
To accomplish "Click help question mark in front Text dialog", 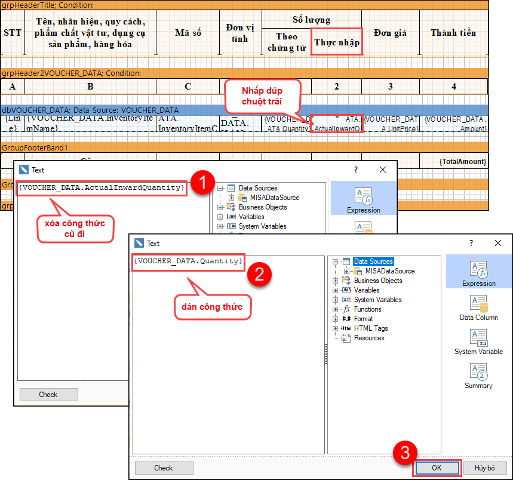I will pyautogui.click(x=471, y=243).
